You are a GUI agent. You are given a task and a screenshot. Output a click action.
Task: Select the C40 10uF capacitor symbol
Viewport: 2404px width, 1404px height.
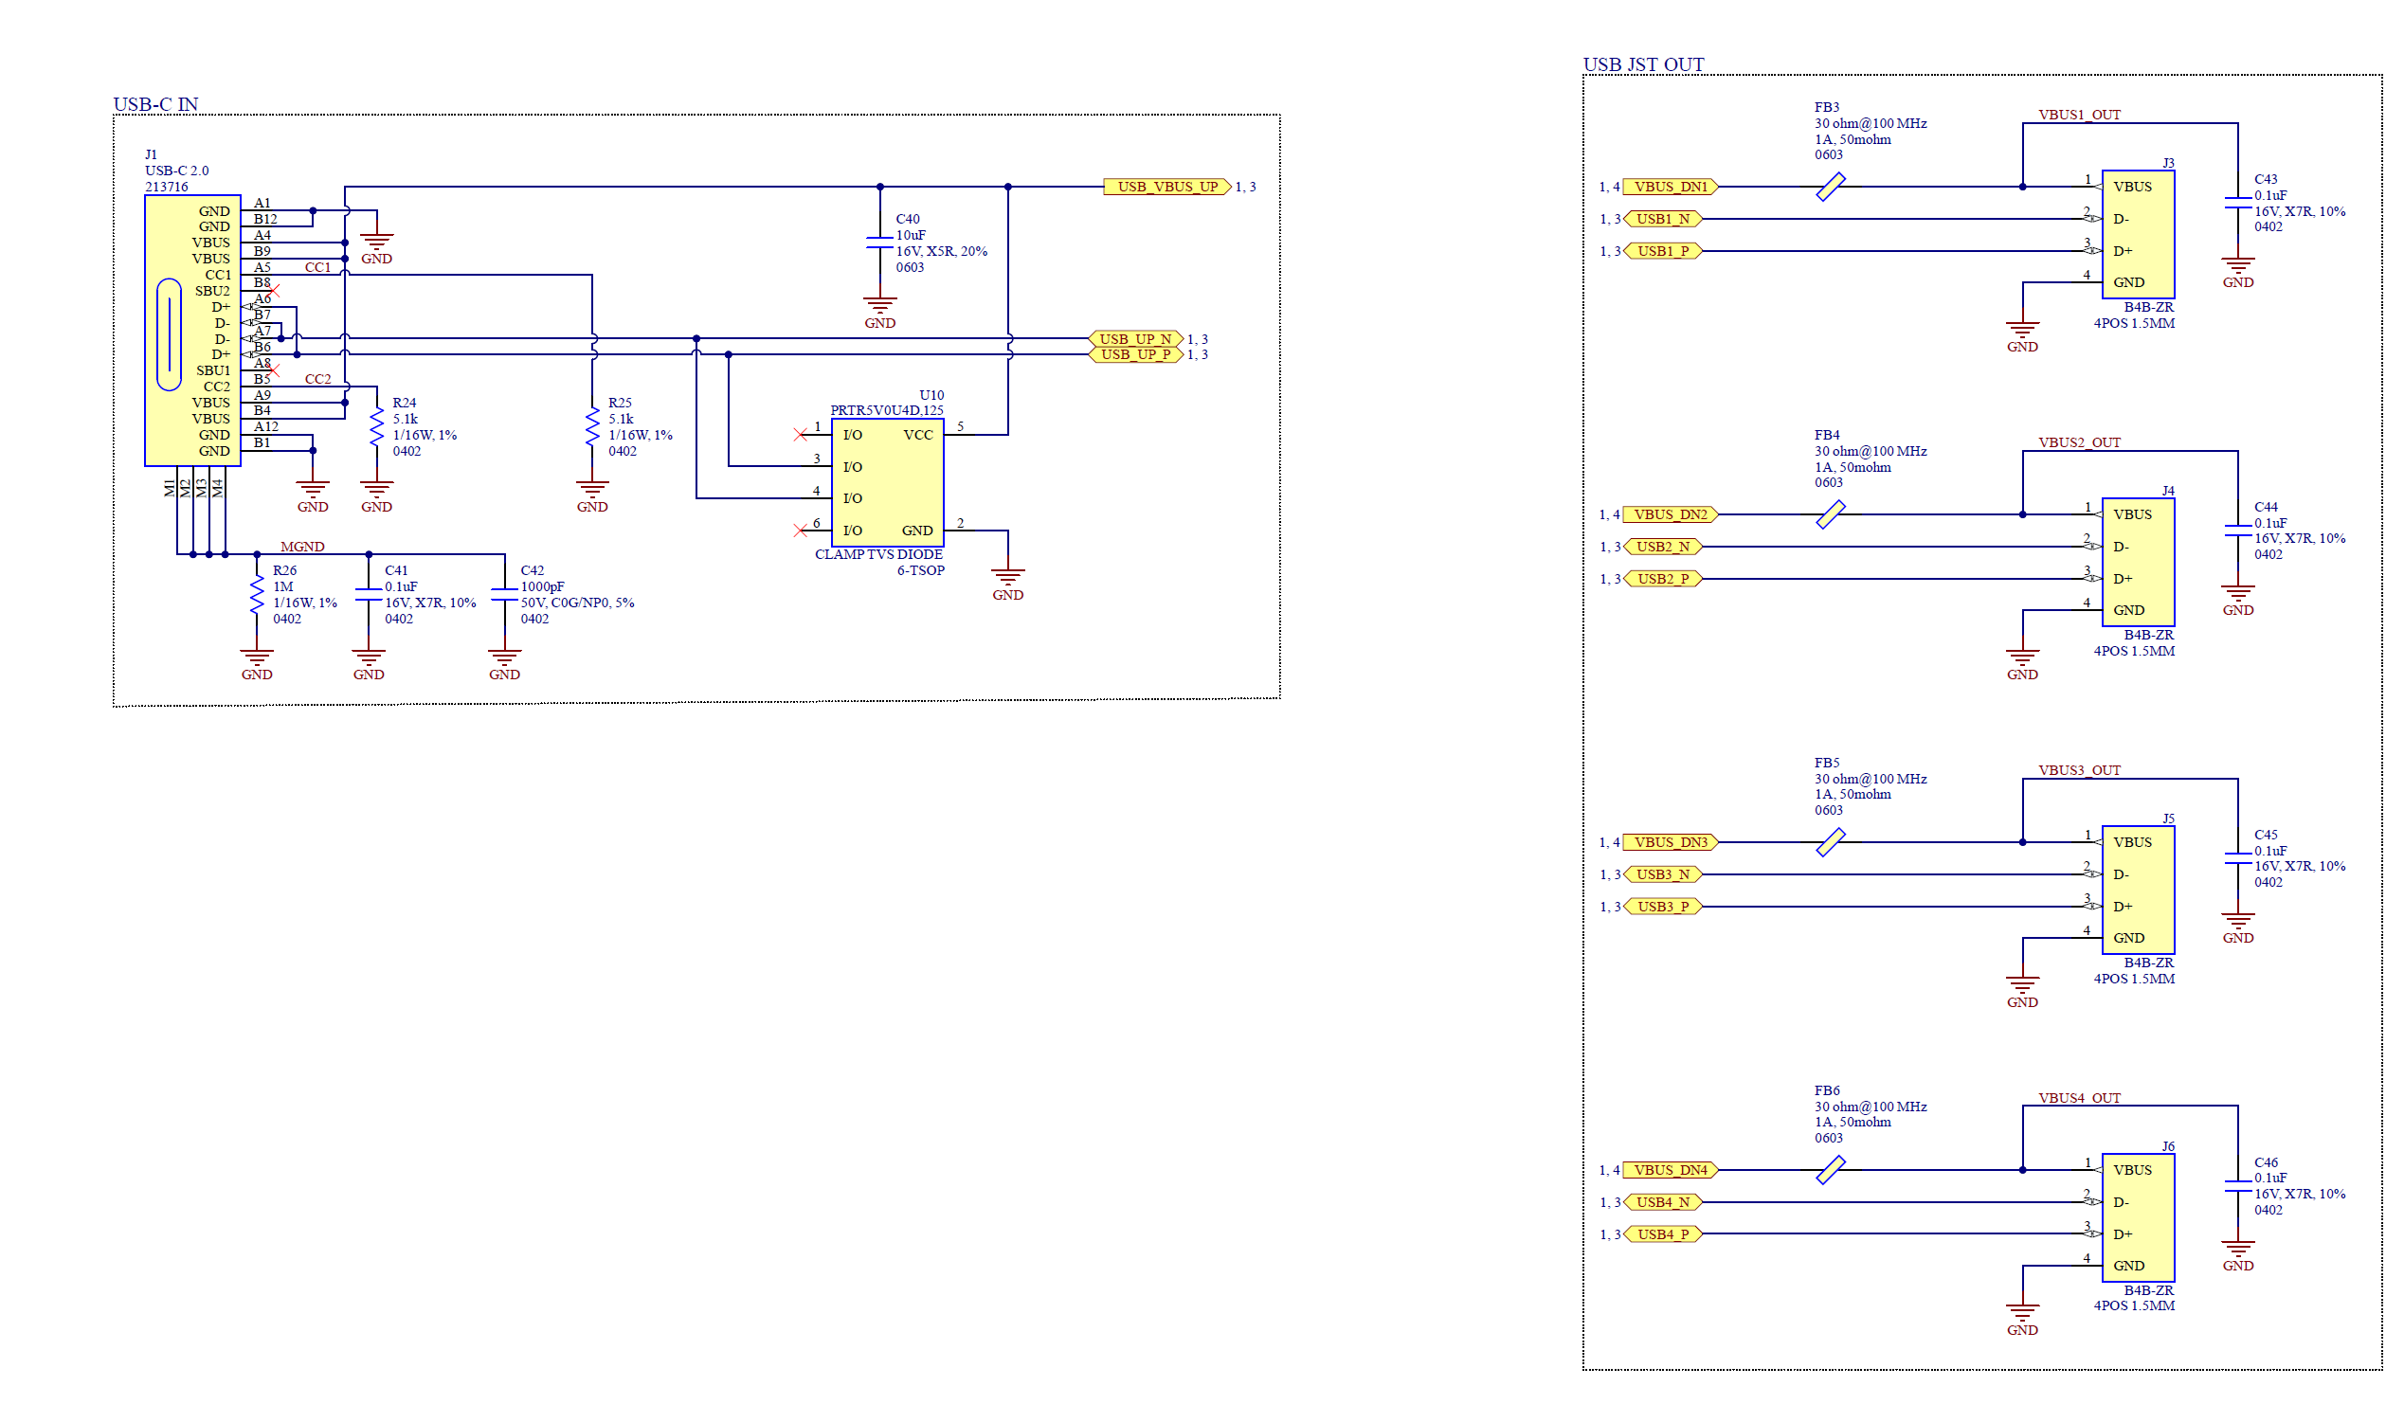tap(879, 243)
